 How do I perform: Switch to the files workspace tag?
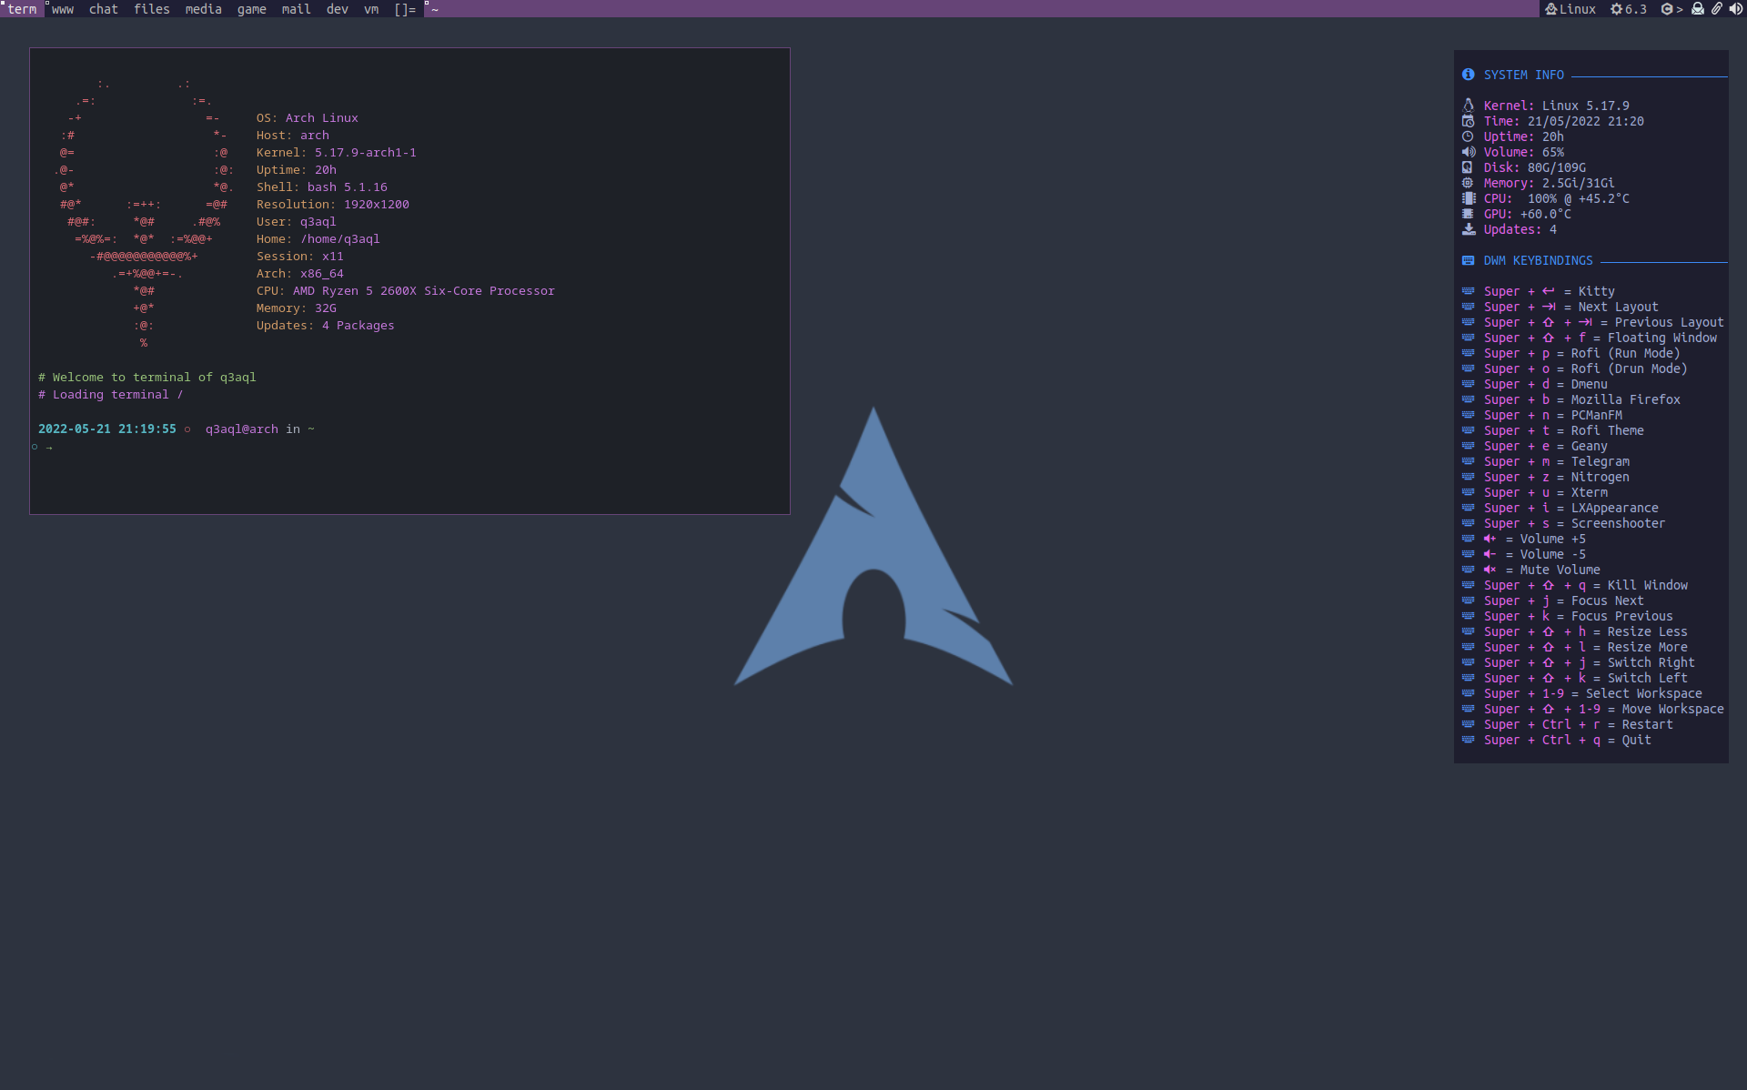pos(152,9)
